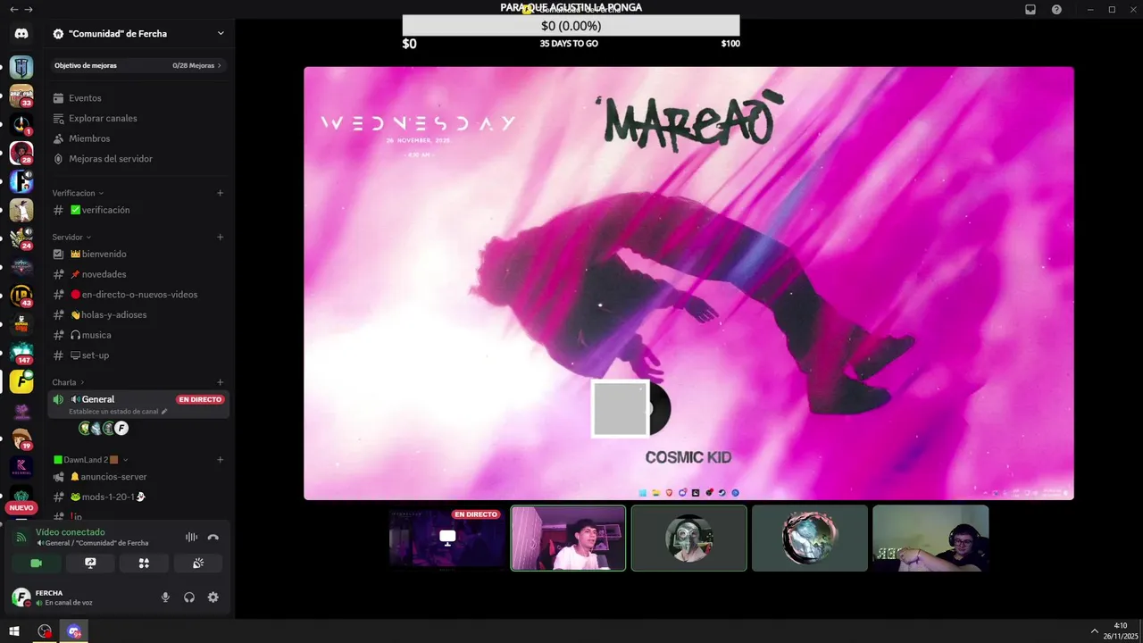Viewport: 1143px width, 643px height.
Task: Open the bienvenido channel
Action: 138,255
